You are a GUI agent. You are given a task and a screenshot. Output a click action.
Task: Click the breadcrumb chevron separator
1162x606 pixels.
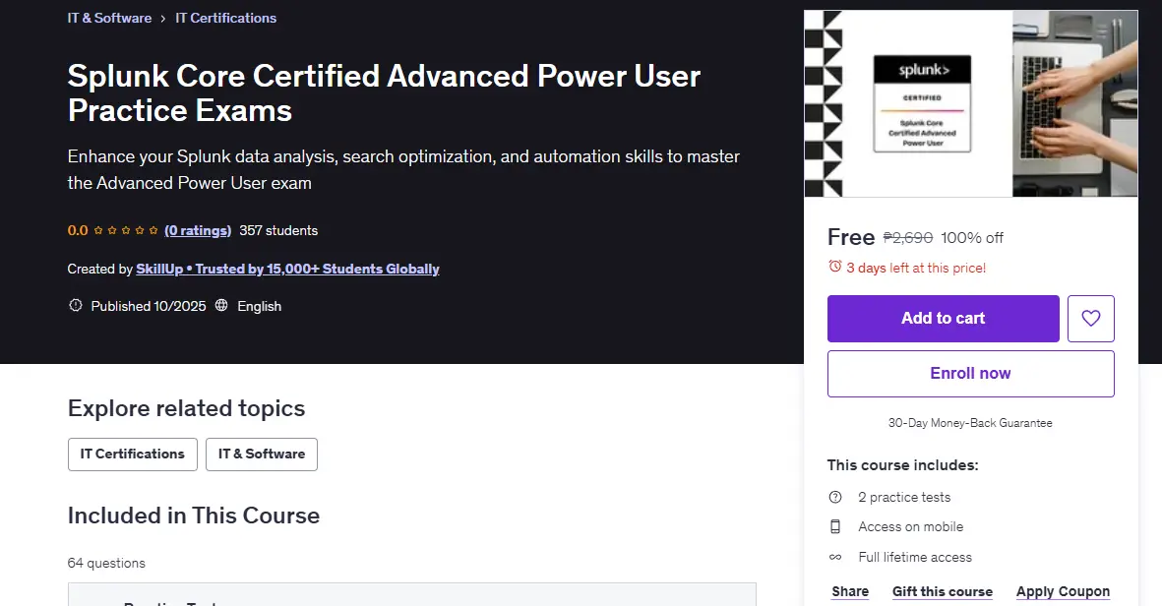[163, 19]
